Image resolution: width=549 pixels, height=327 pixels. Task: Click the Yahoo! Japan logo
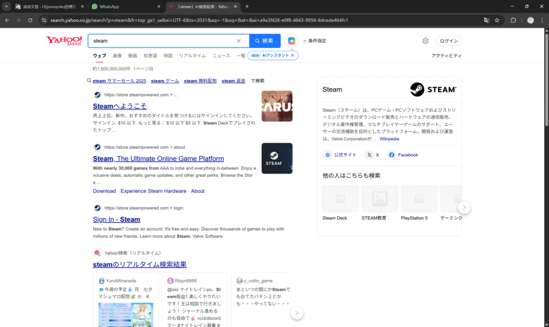(x=64, y=41)
